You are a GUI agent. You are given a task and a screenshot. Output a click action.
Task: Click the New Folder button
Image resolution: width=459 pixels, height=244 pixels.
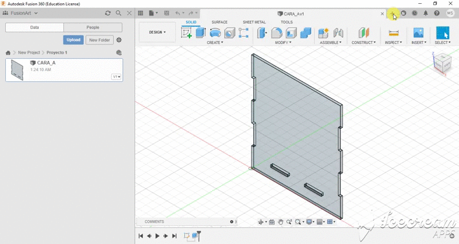click(x=100, y=40)
